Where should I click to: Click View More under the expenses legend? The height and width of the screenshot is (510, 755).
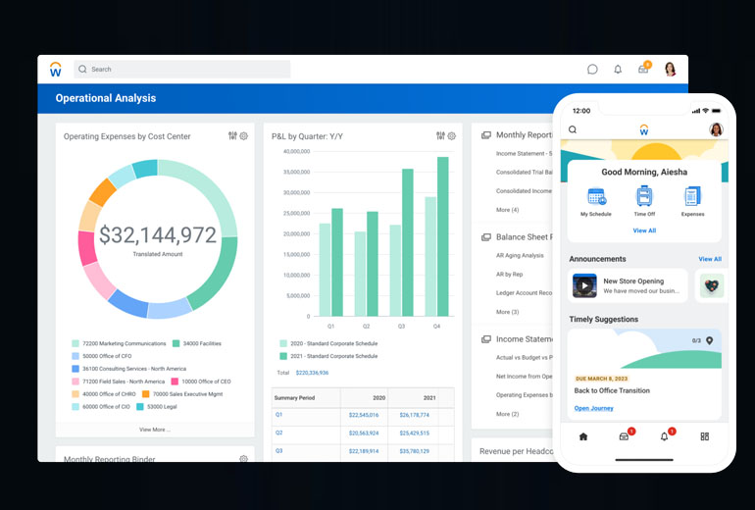[x=155, y=430]
